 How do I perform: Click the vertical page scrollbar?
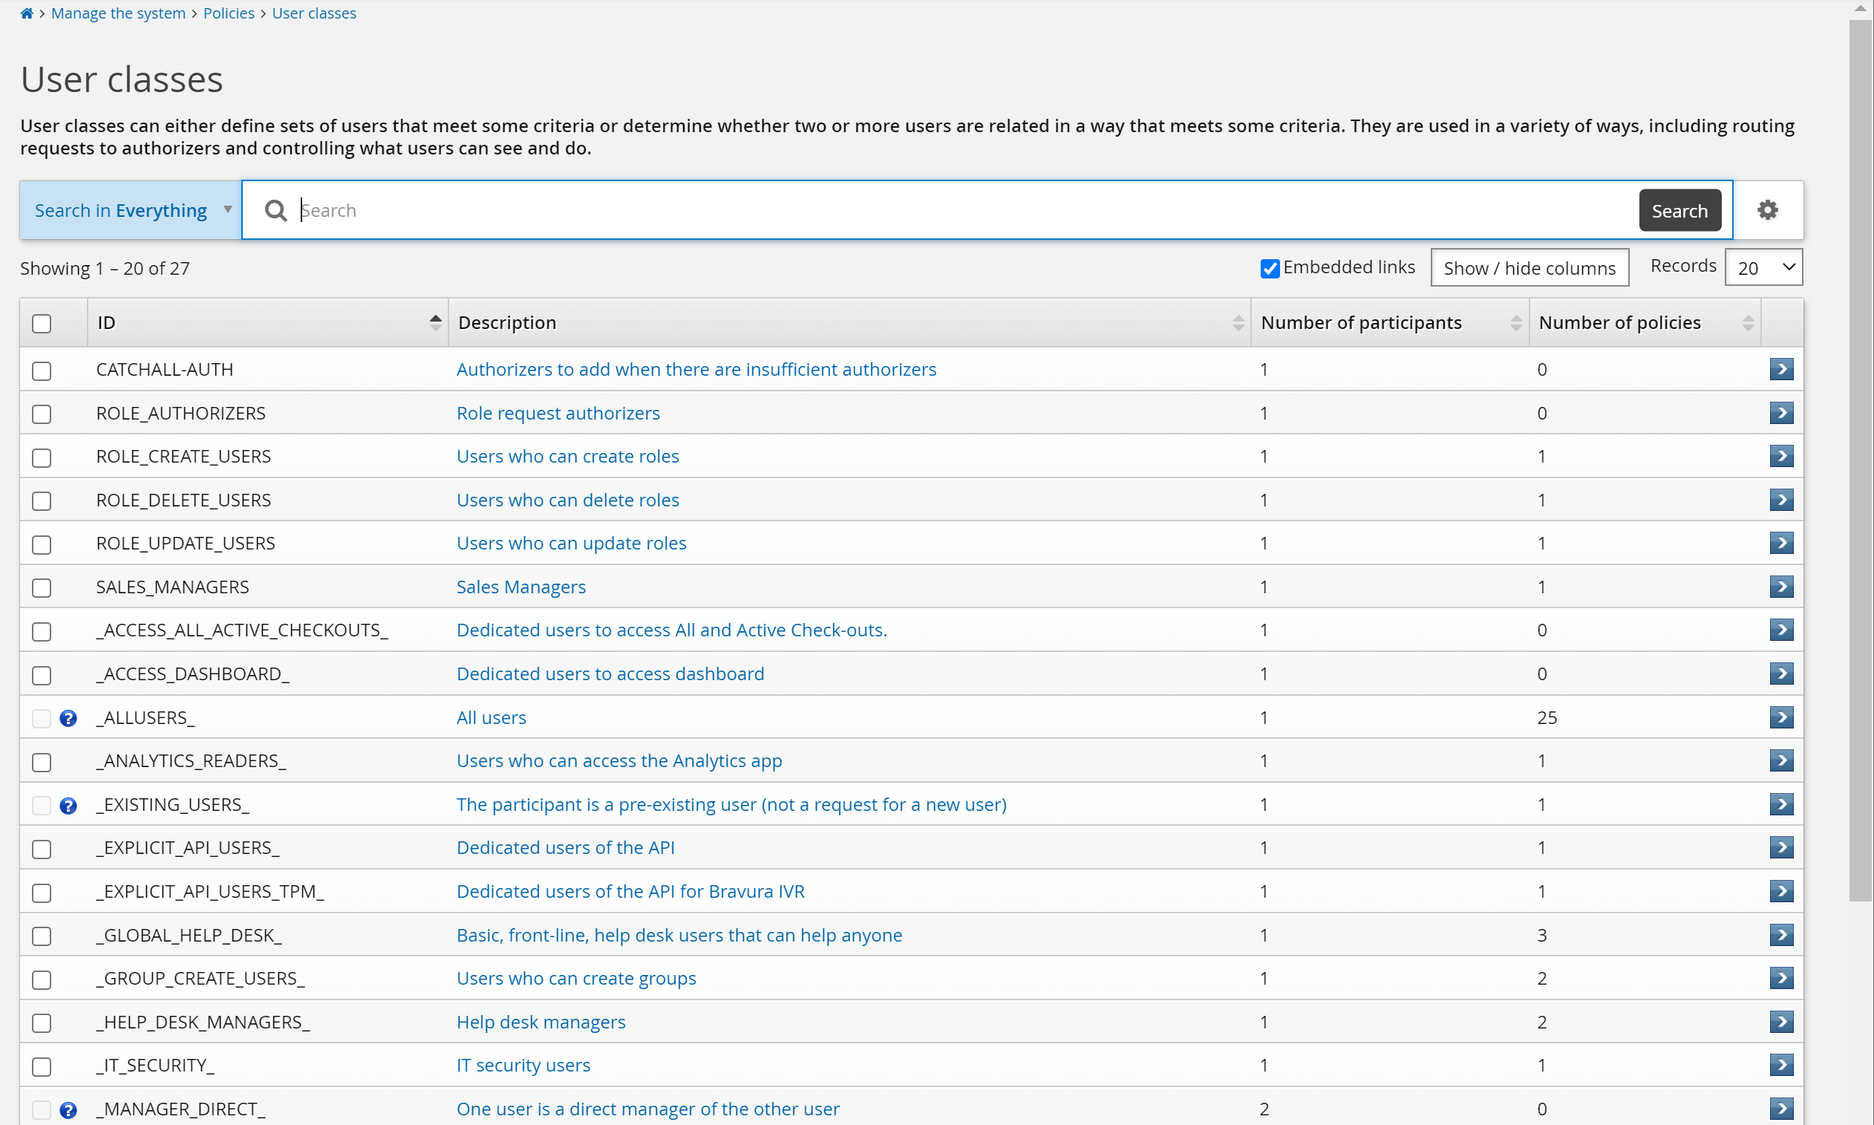pyautogui.click(x=1861, y=455)
